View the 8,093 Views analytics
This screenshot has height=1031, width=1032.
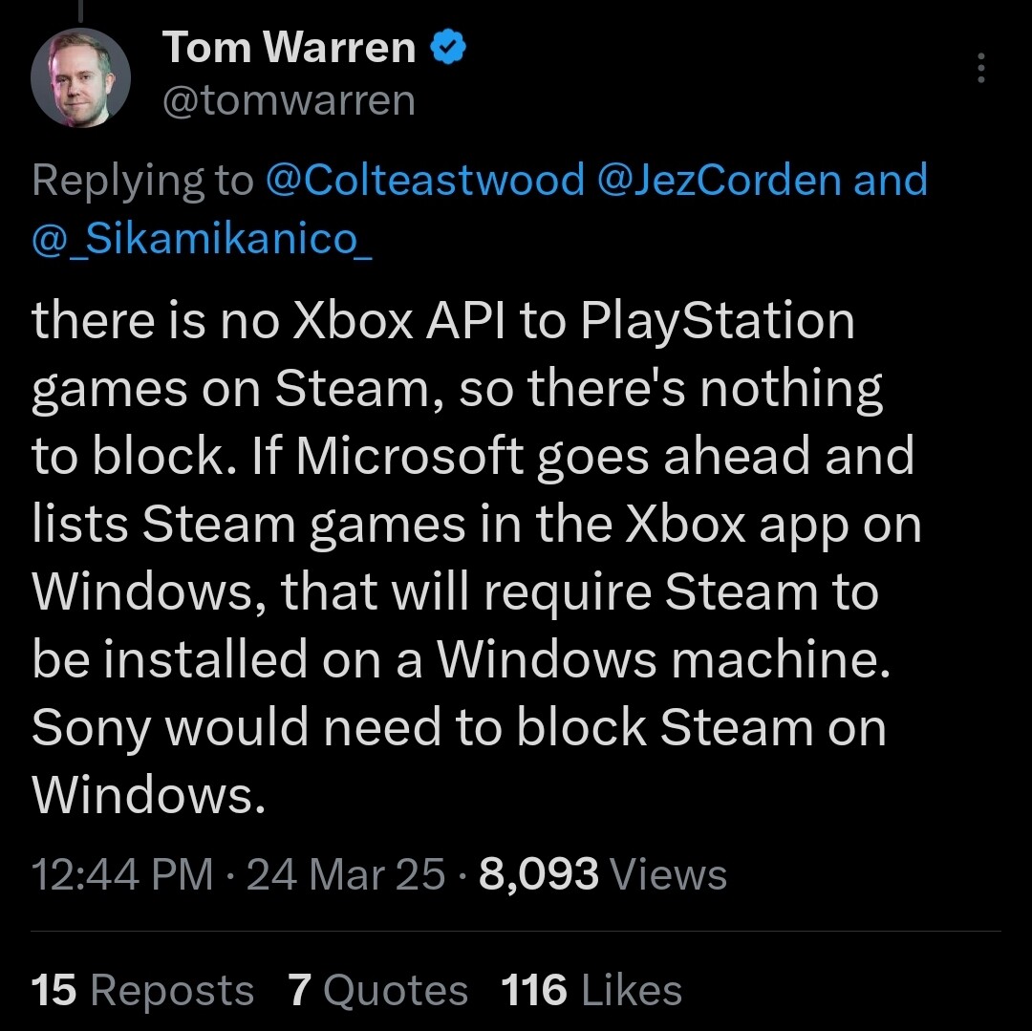[603, 874]
